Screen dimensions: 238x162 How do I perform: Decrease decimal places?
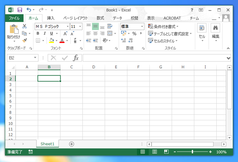click(131, 40)
